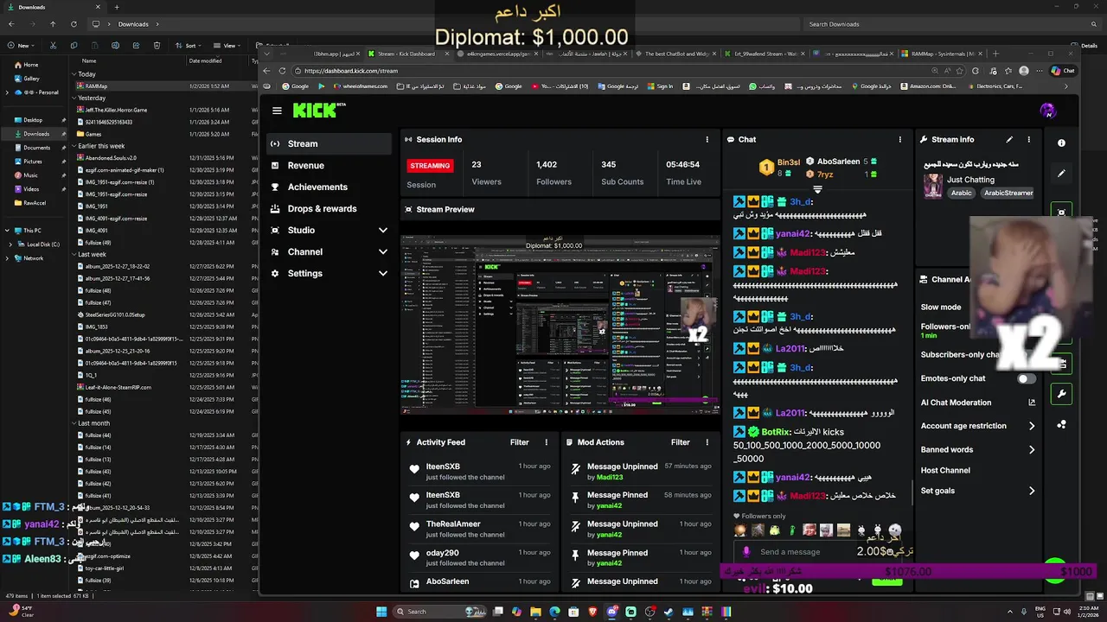This screenshot has height=622, width=1107.
Task: Open Downloads in Explorer sidebar
Action: (x=36, y=134)
